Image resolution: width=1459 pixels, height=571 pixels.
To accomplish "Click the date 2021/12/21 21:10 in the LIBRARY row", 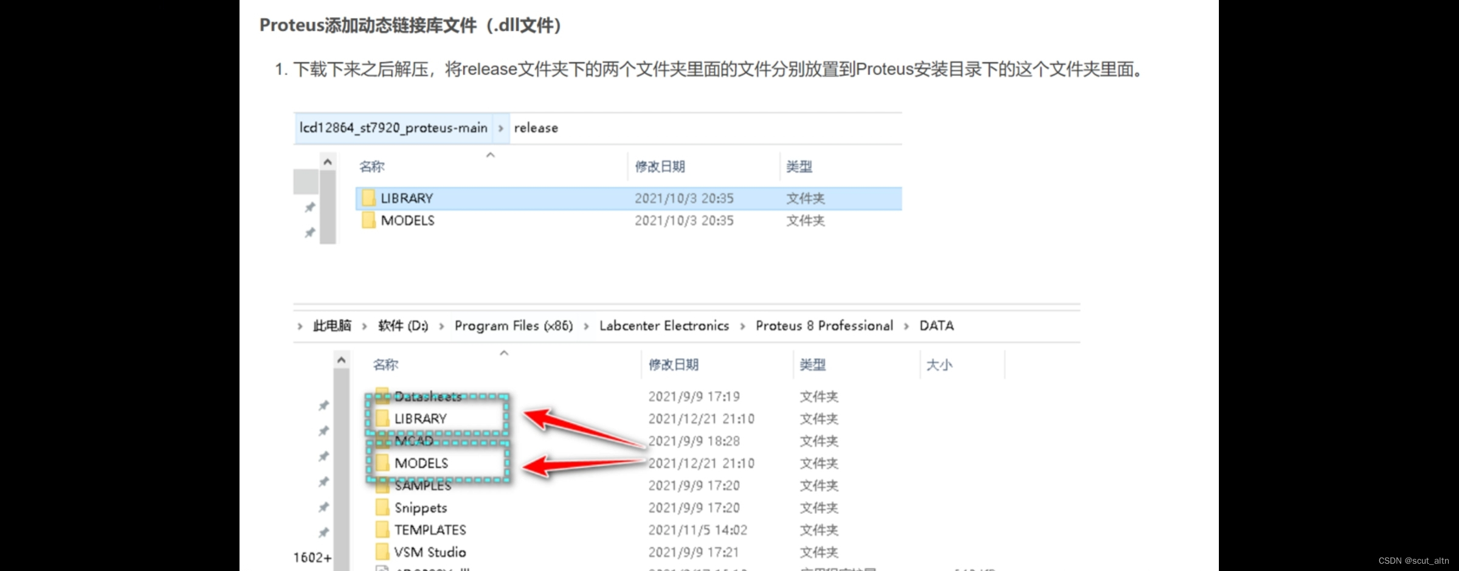I will [702, 418].
